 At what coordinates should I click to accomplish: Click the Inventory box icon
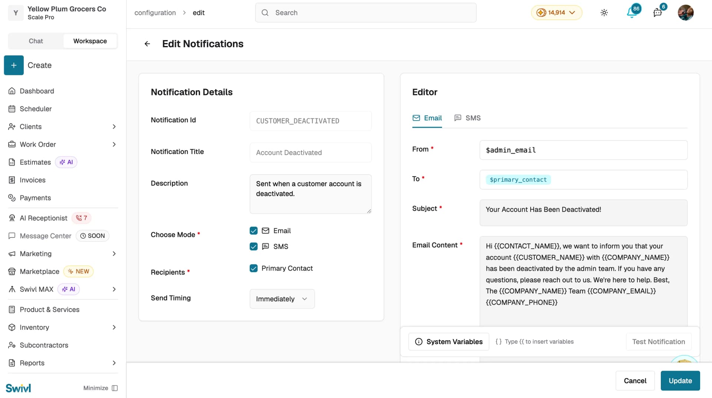[x=12, y=327]
